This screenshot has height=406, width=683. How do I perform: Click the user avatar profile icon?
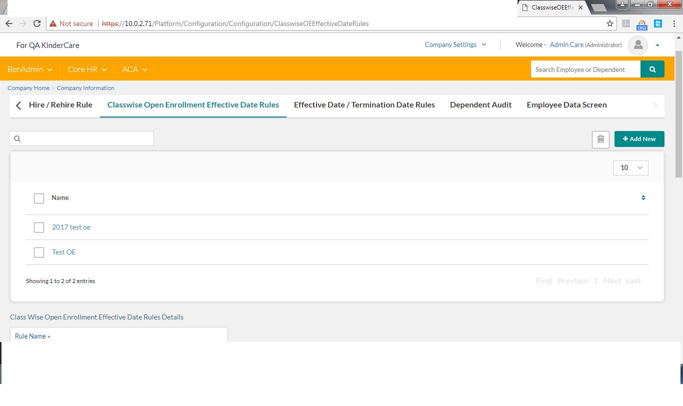pos(637,45)
